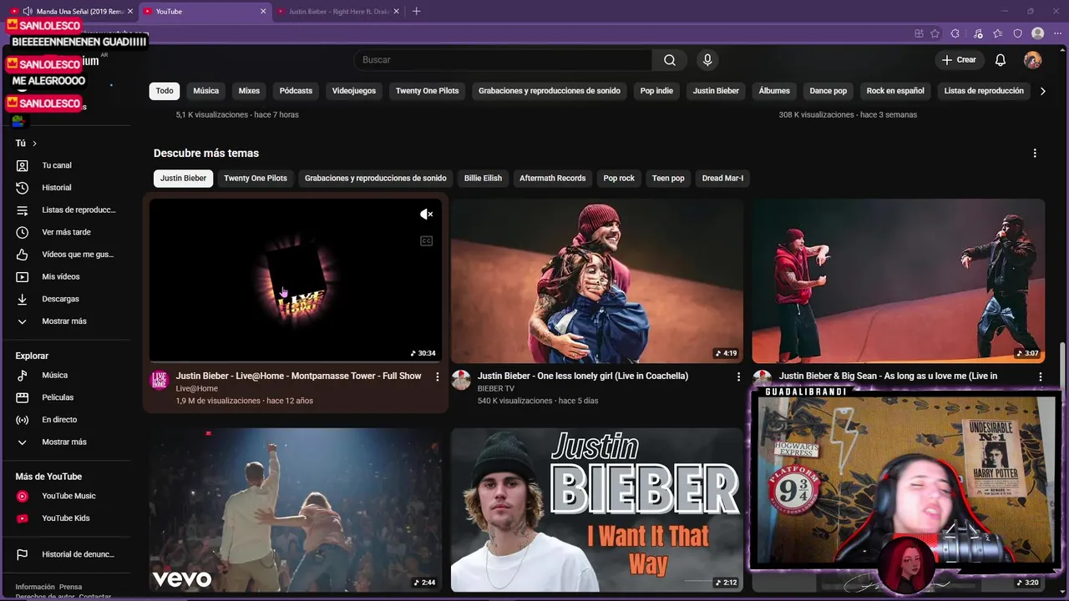Select the Álbumes filter chip
This screenshot has height=601, width=1069.
coord(774,91)
